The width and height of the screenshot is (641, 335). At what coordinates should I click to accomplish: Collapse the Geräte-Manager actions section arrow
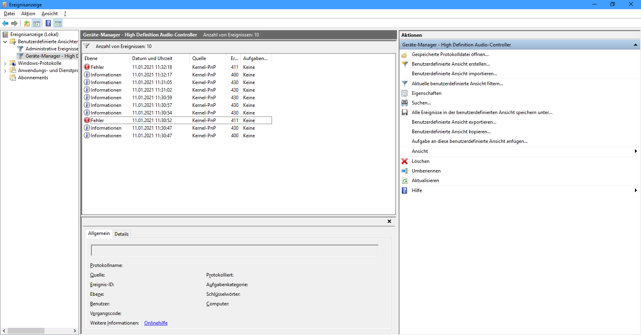pyautogui.click(x=635, y=45)
